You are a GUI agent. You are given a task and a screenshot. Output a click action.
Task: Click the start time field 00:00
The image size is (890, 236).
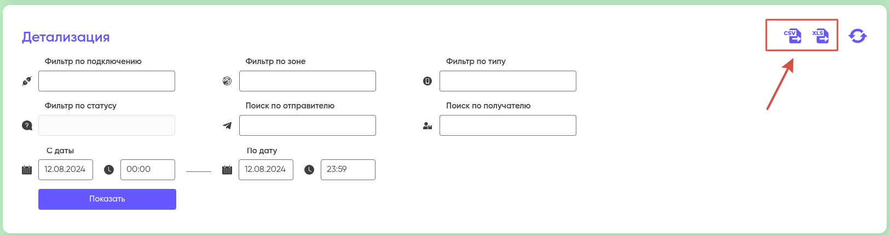[148, 170]
